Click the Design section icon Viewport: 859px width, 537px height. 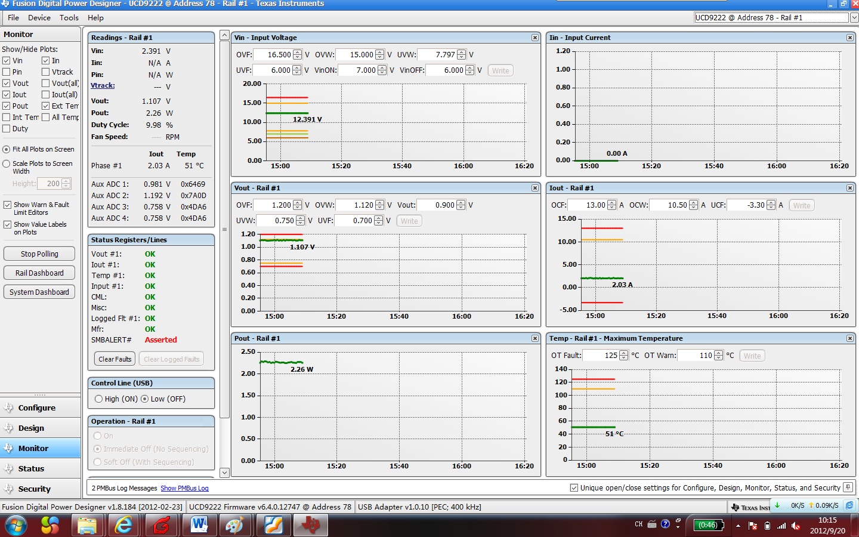(8, 428)
